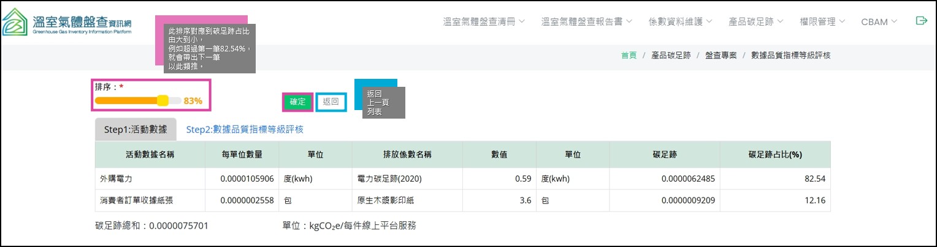Image resolution: width=937 pixels, height=247 pixels.
Task: Open the 權限管理 menu
Action: [x=822, y=21]
